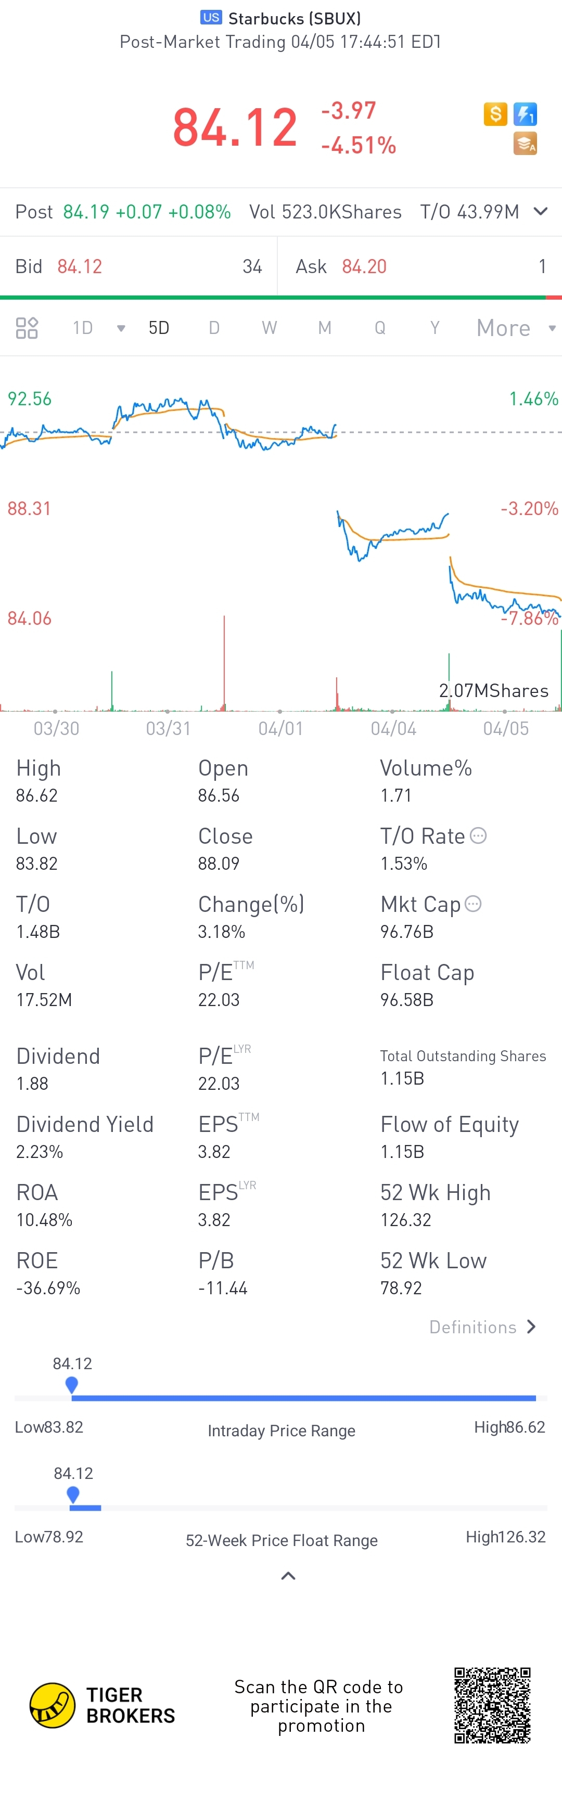The width and height of the screenshot is (562, 1815).
Task: Tap the Intraday Price Range marker
Action: (71, 1384)
